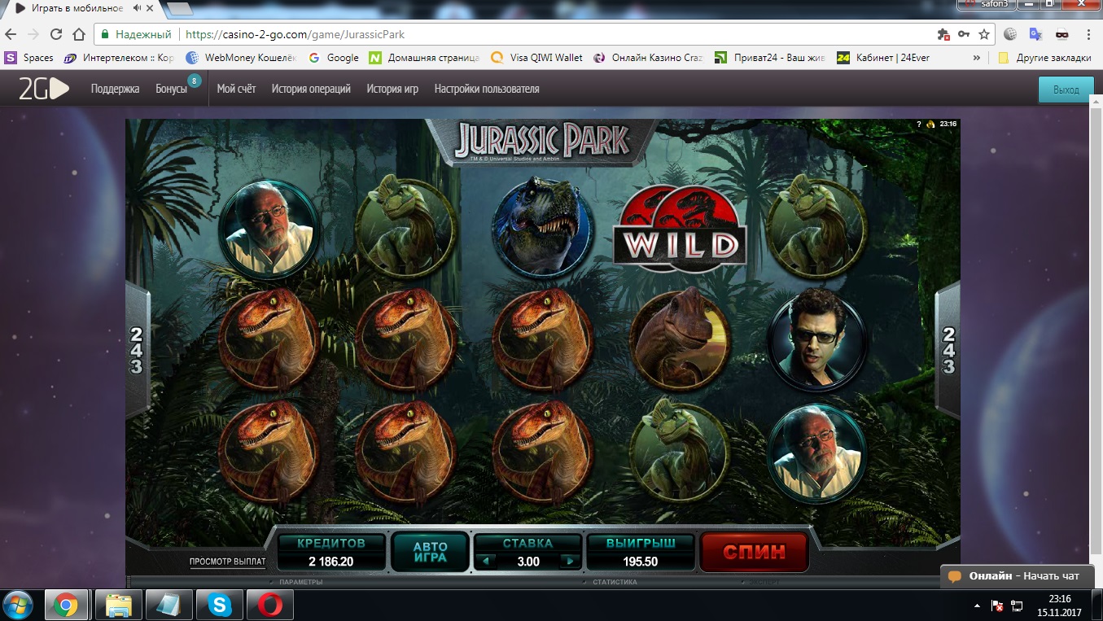The height and width of the screenshot is (621, 1103).
Task: Expand the hidden bookmarks chevron
Action: pos(976,58)
